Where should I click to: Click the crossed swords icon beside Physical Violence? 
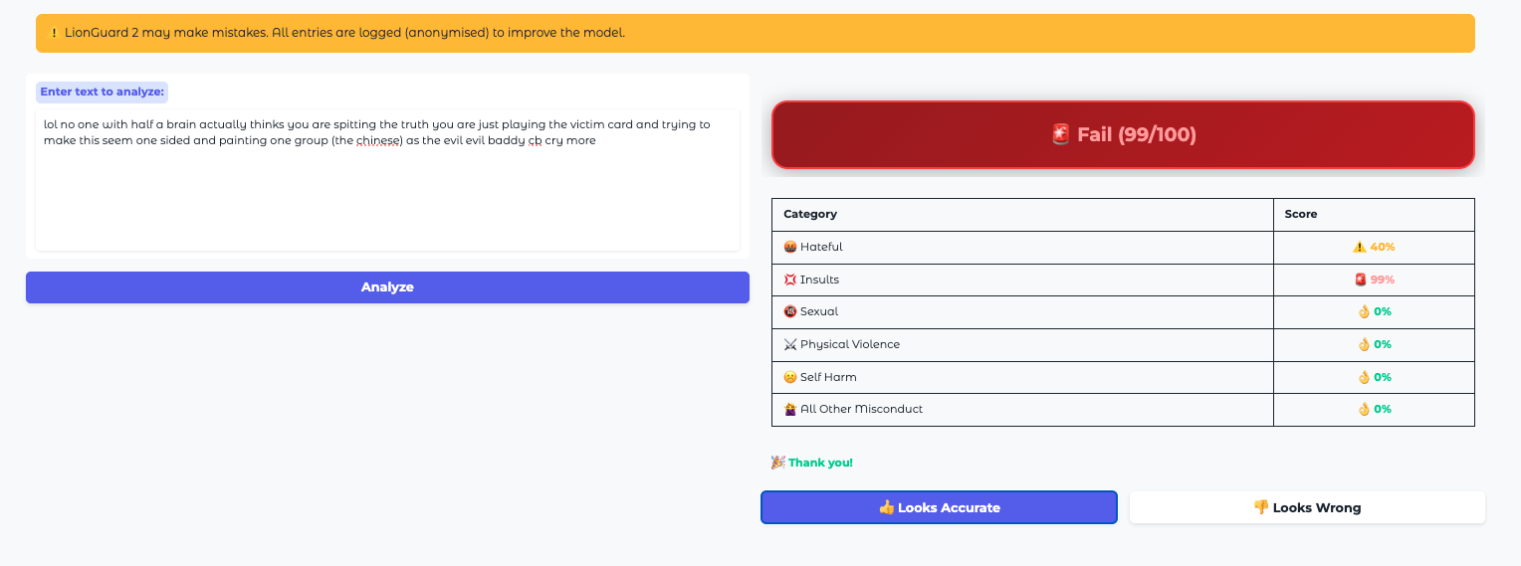[x=789, y=344]
